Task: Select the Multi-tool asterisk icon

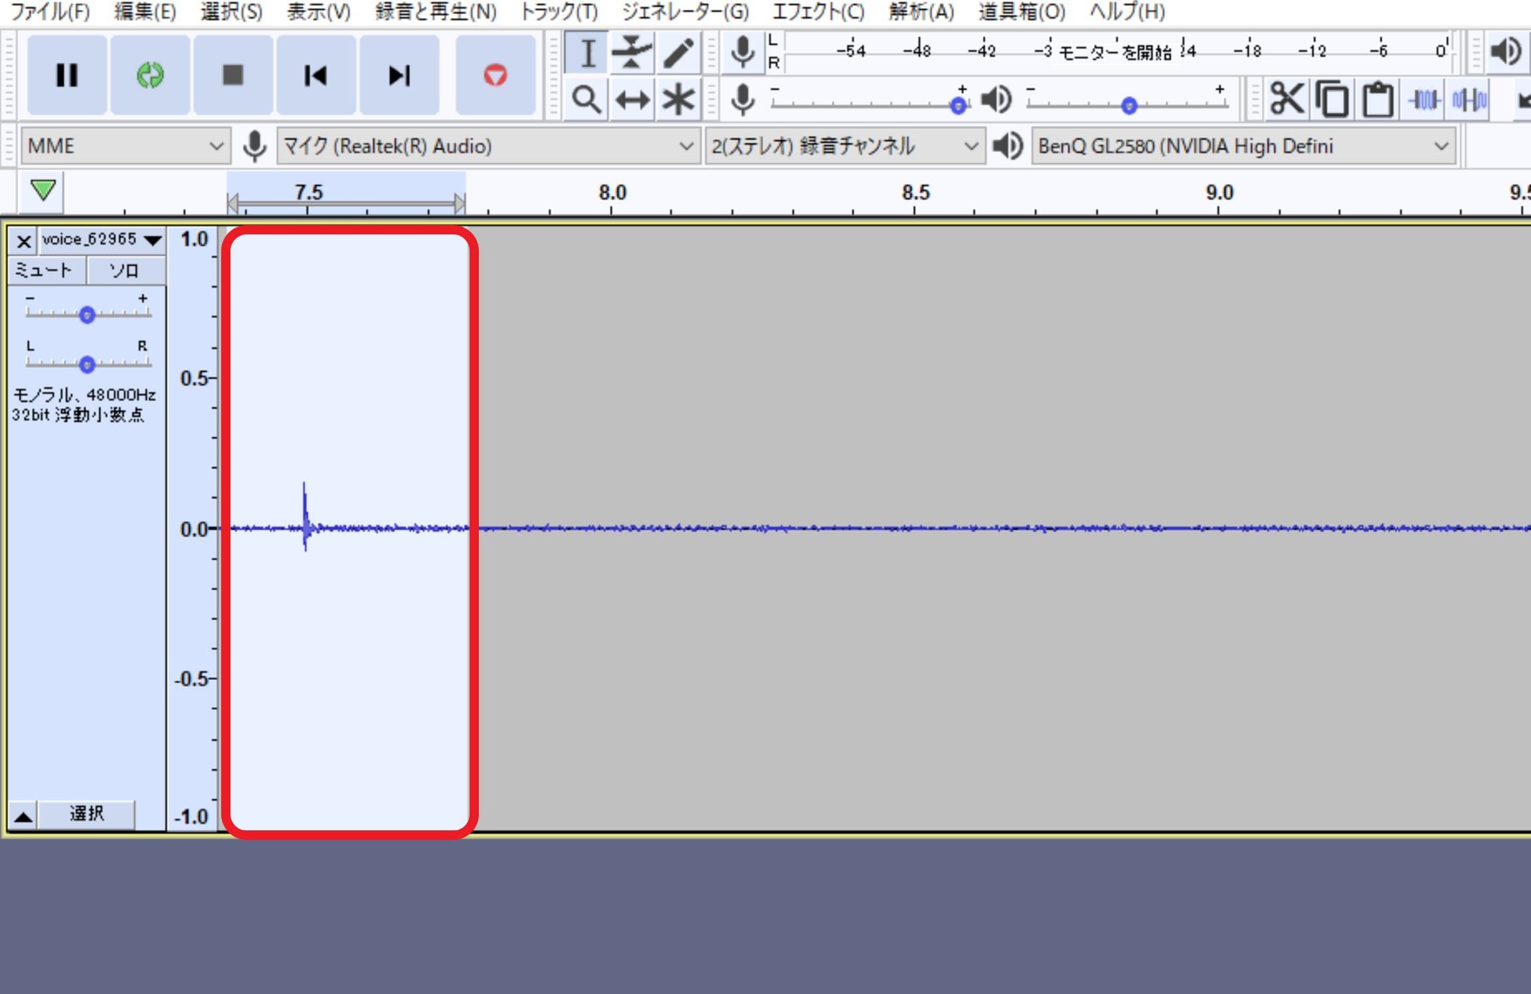Action: (x=677, y=100)
